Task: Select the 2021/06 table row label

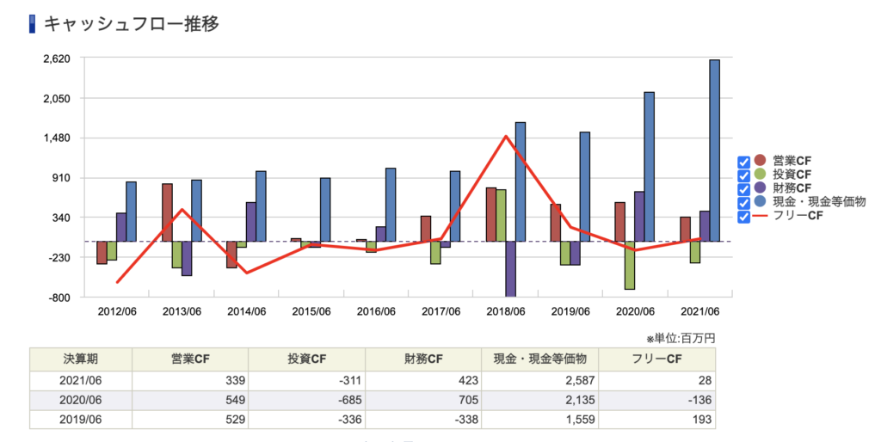Action: coord(81,381)
